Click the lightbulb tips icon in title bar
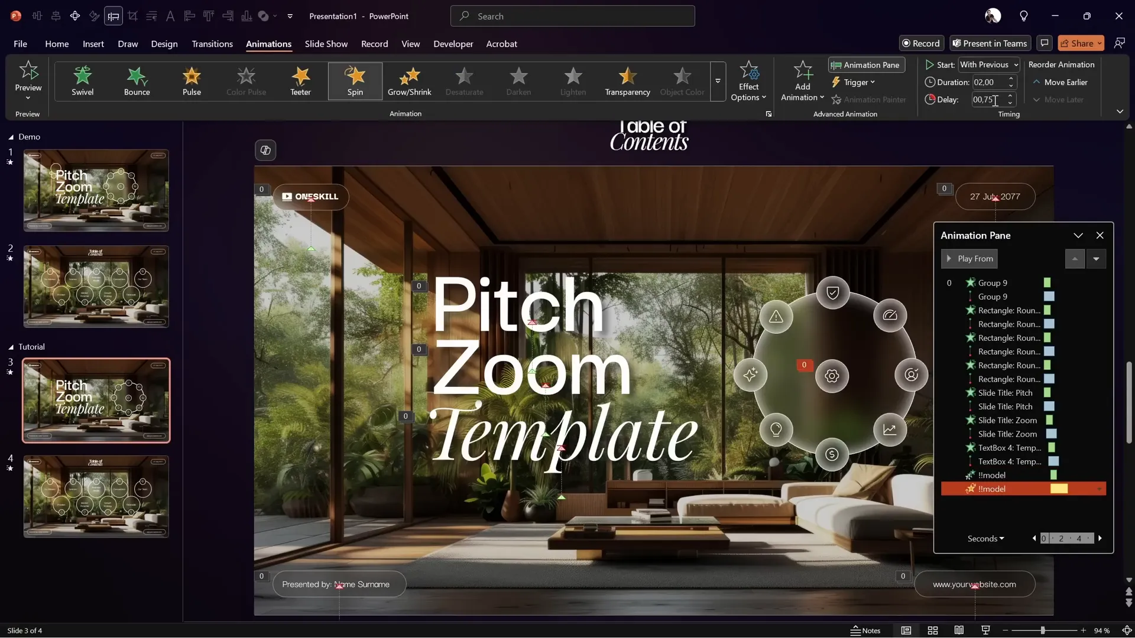Image resolution: width=1135 pixels, height=638 pixels. [1024, 16]
